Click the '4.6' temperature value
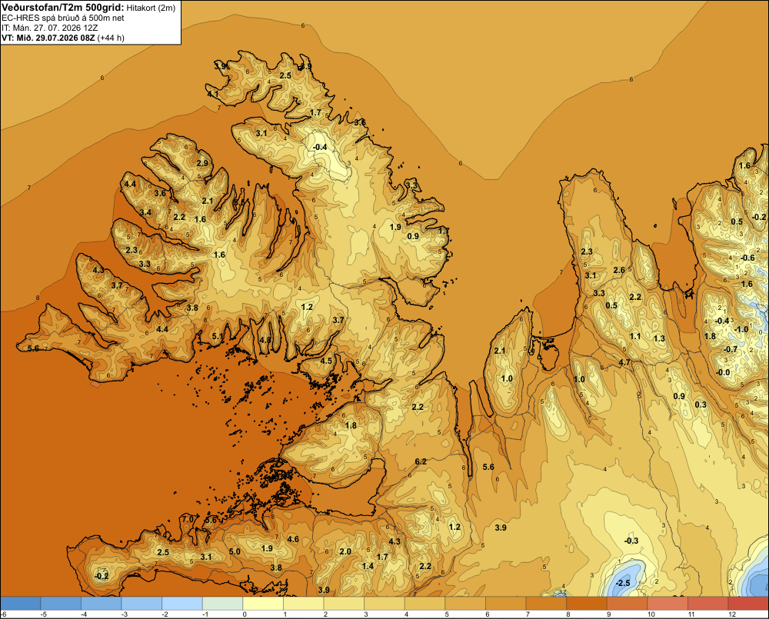The image size is (769, 619). coord(293,539)
